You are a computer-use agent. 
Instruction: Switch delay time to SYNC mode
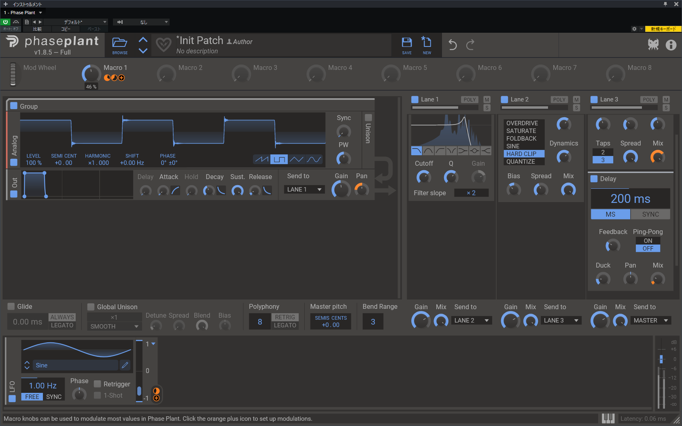[x=650, y=214]
